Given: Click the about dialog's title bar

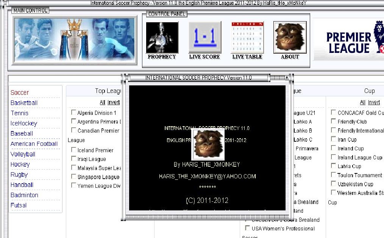Looking at the screenshot, I should point(198,78).
